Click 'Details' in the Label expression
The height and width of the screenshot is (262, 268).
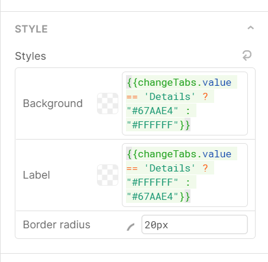[x=170, y=168]
